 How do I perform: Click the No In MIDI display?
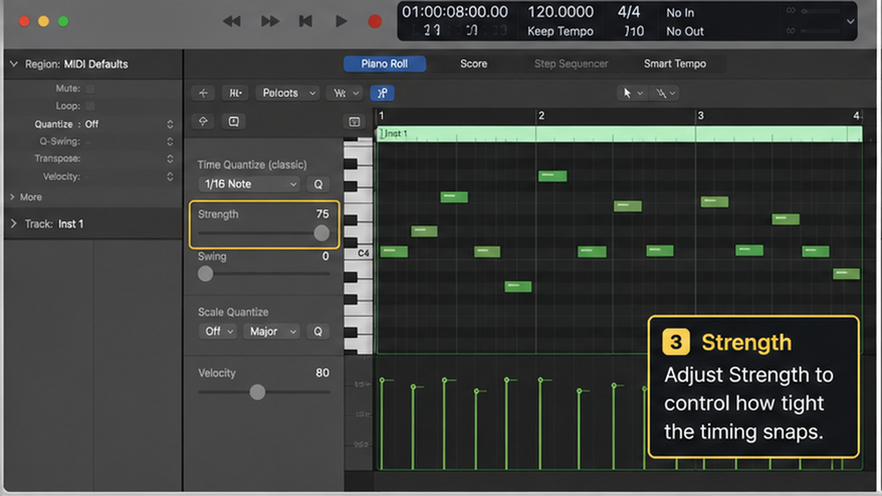pyautogui.click(x=680, y=12)
